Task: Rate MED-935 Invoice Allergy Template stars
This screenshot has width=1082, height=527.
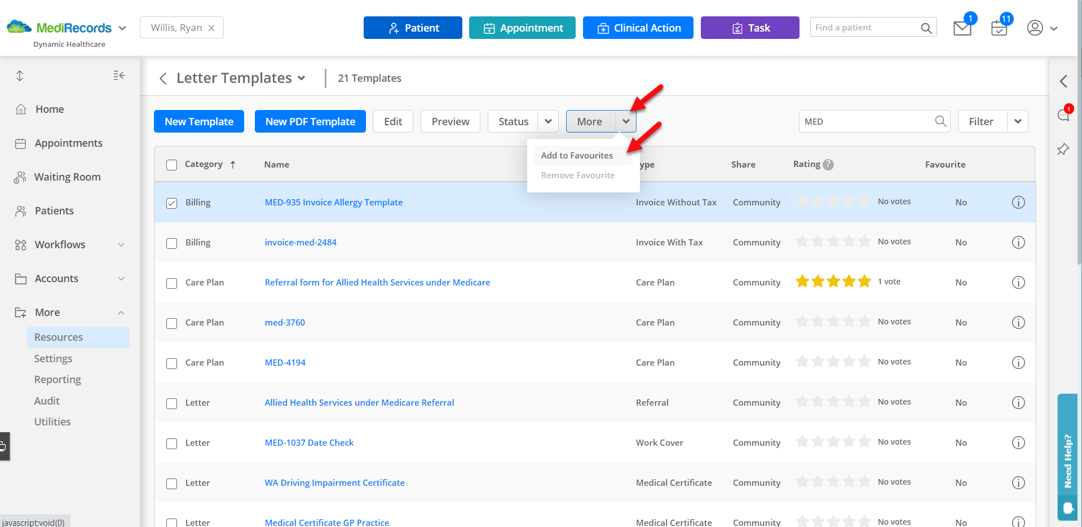Action: (x=833, y=201)
